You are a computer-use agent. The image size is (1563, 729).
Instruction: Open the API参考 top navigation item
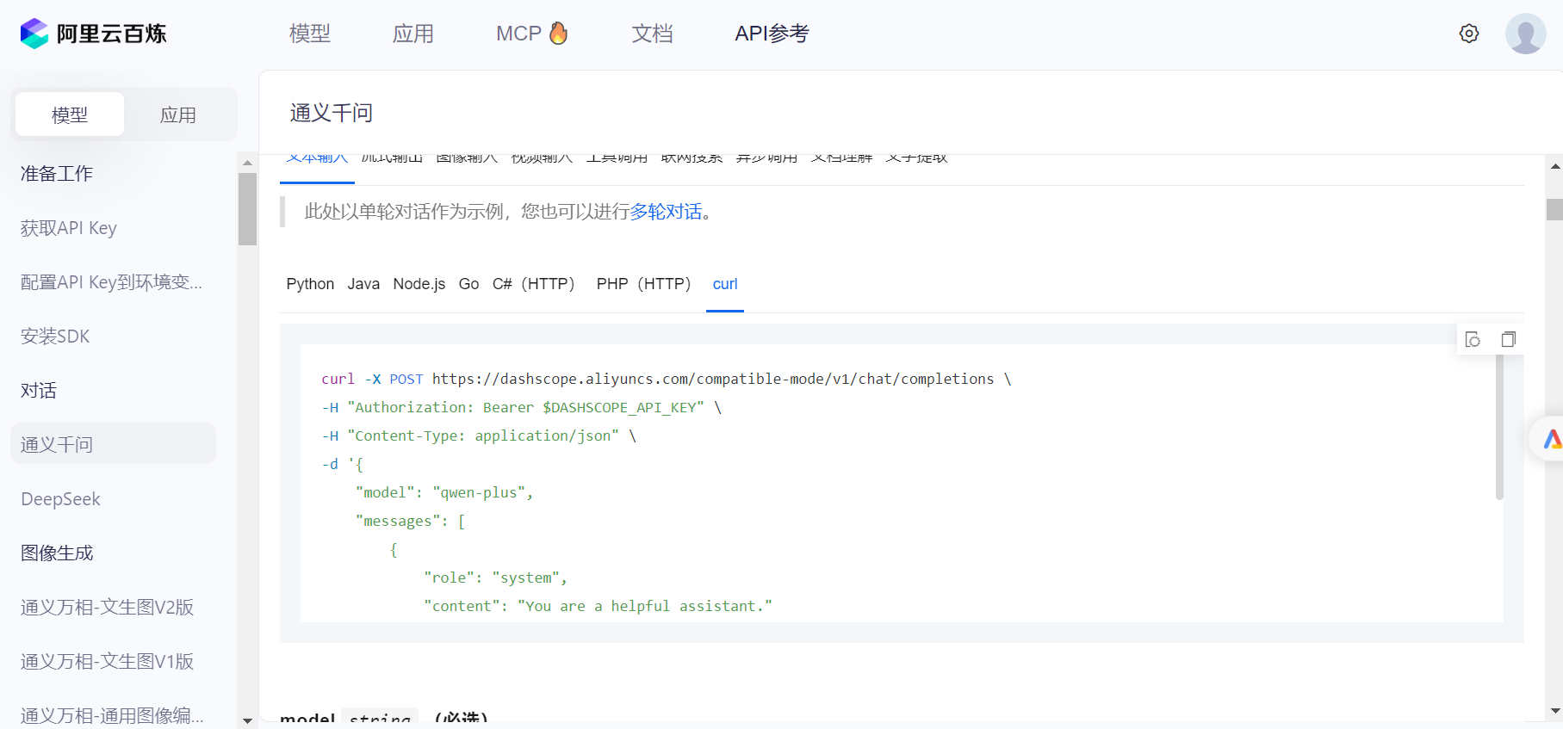tap(772, 34)
